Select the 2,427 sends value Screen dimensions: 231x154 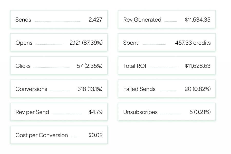pyautogui.click(x=95, y=20)
